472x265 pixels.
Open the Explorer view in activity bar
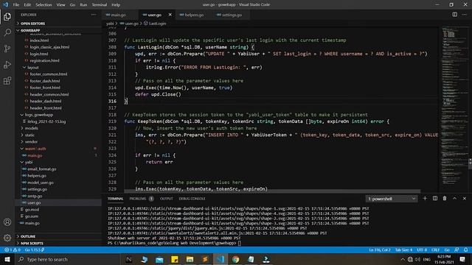click(7, 17)
